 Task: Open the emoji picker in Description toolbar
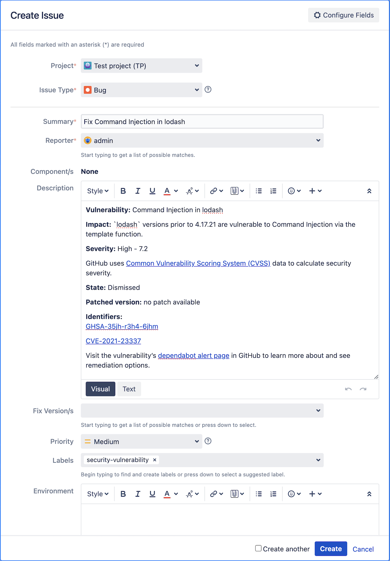click(x=294, y=191)
